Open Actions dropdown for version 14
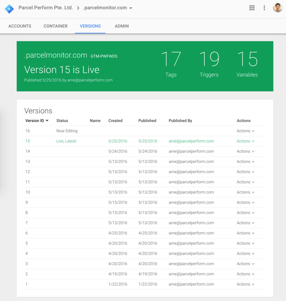The width and height of the screenshot is (286, 301). [246, 152]
